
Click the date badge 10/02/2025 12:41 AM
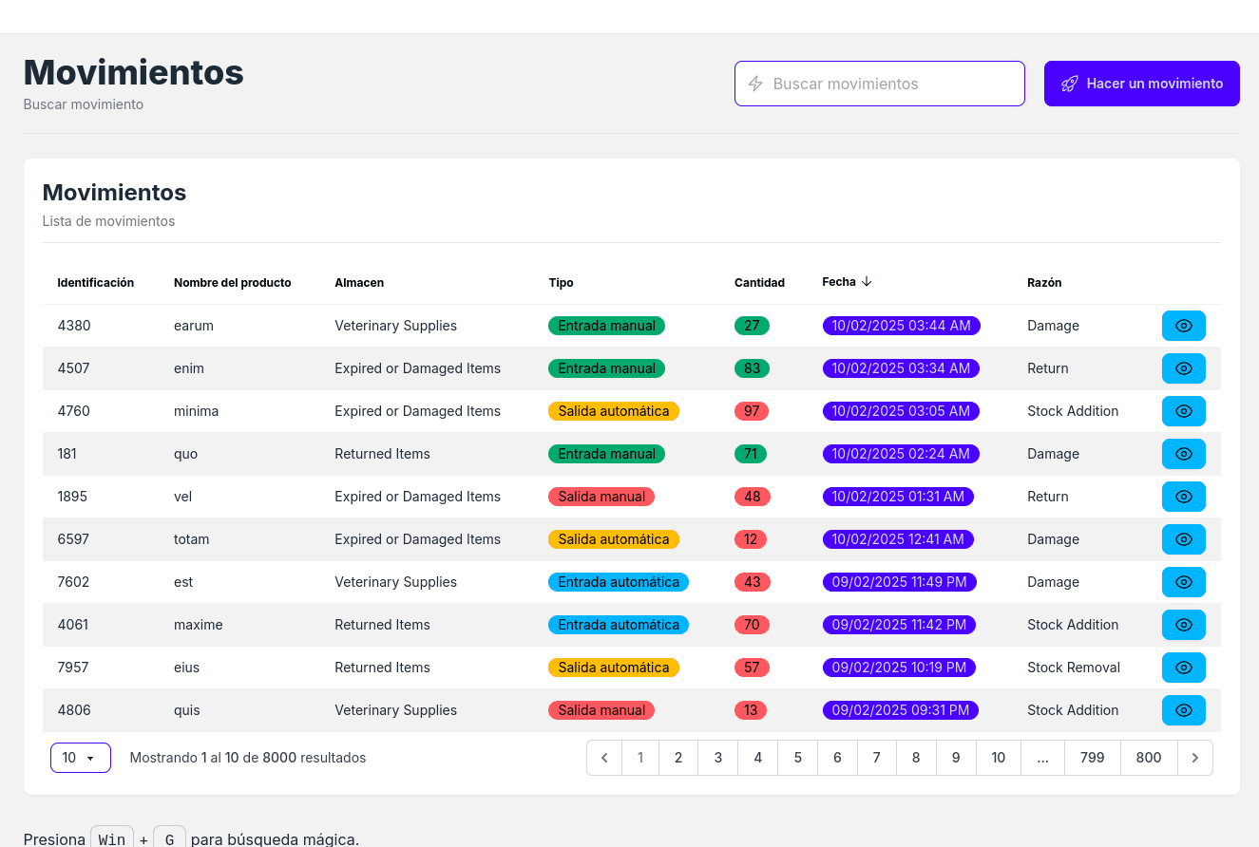pos(898,539)
